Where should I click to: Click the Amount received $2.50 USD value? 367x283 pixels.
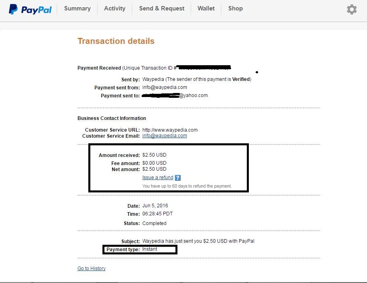click(154, 155)
